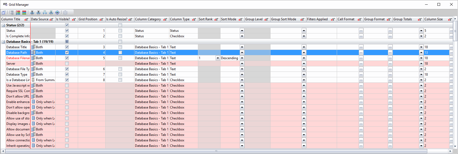
Task: Click the red-blue-green colored rows toolbar icon
Action: click(x=24, y=12)
